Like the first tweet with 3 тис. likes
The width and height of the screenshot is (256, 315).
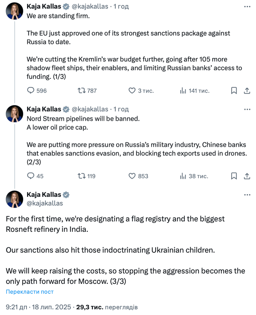[132, 90]
